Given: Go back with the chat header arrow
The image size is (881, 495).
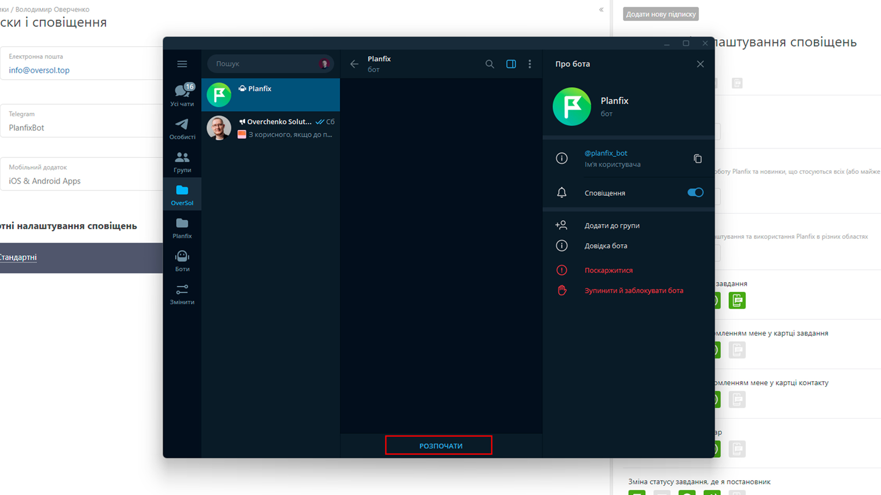Looking at the screenshot, I should point(354,64).
